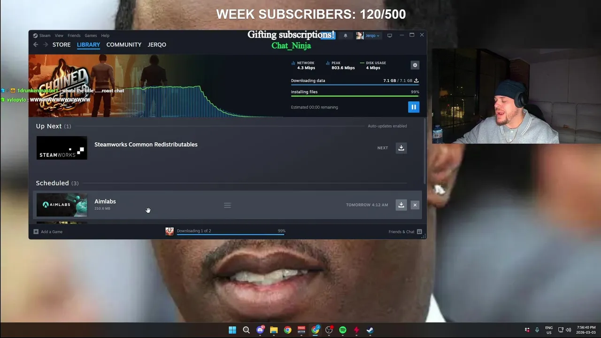Screen dimensions: 601x338
Task: Click the Steam downloads list scrollbar
Action: (424, 150)
